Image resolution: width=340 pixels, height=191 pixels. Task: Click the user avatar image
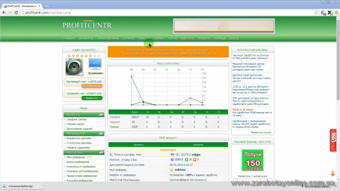pyautogui.click(x=74, y=67)
